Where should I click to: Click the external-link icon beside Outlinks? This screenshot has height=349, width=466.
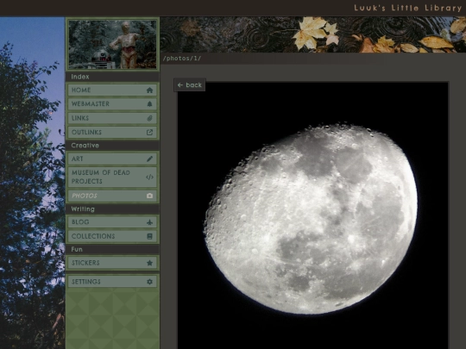pos(149,133)
